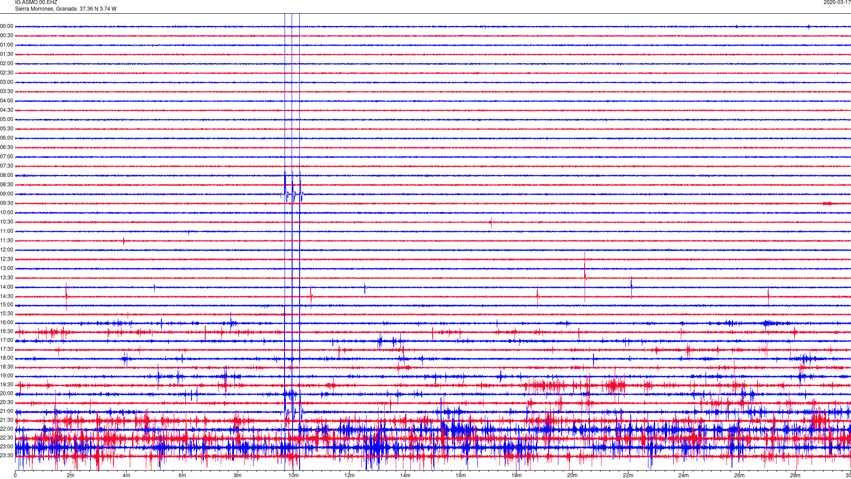
Task: Select the 22:00 trace time label
Action: pyautogui.click(x=7, y=429)
